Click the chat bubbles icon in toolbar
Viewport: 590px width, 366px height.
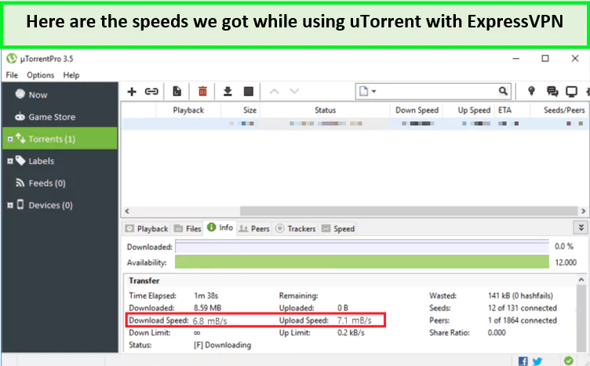coord(552,92)
